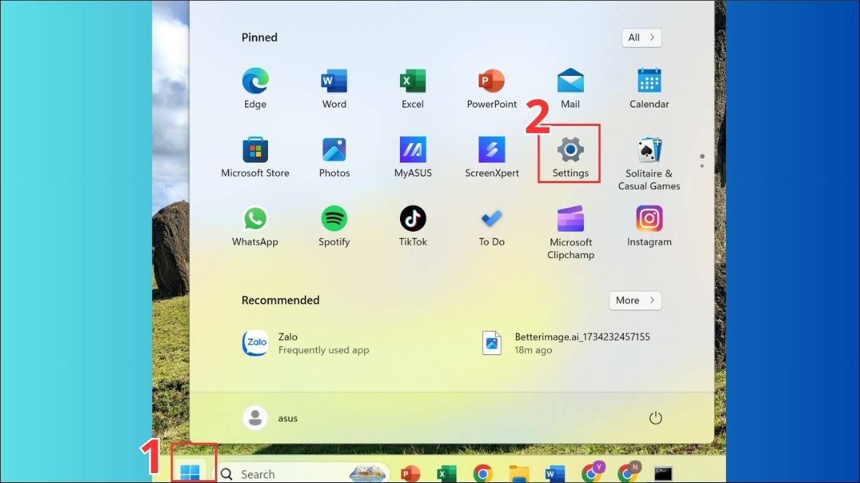This screenshot has height=483, width=860.
Task: Click the Windows Start button on the taskbar
Action: (191, 473)
